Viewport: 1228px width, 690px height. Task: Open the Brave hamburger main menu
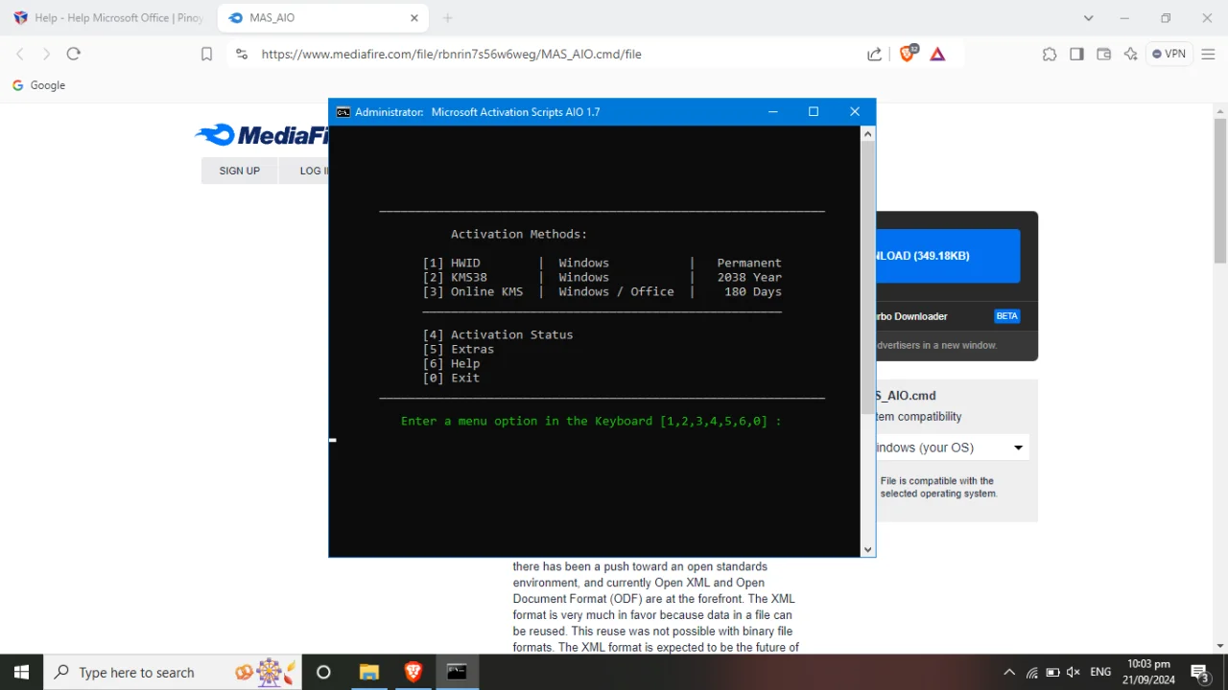coord(1209,55)
